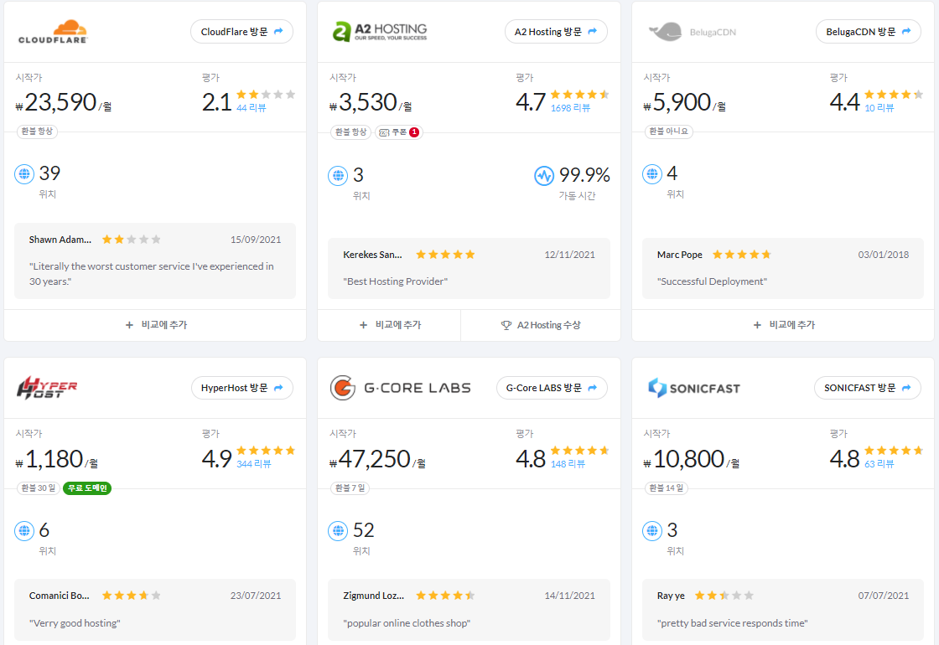The width and height of the screenshot is (939, 645).
Task: Click the review text "Best Hosting Provider"
Action: click(395, 281)
